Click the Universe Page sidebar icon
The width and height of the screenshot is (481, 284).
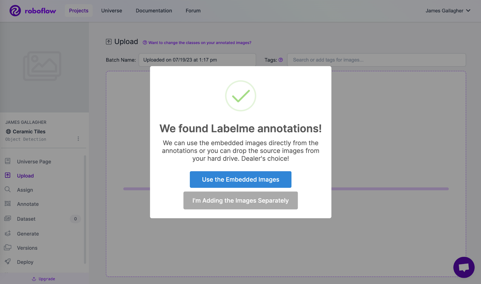coord(8,161)
